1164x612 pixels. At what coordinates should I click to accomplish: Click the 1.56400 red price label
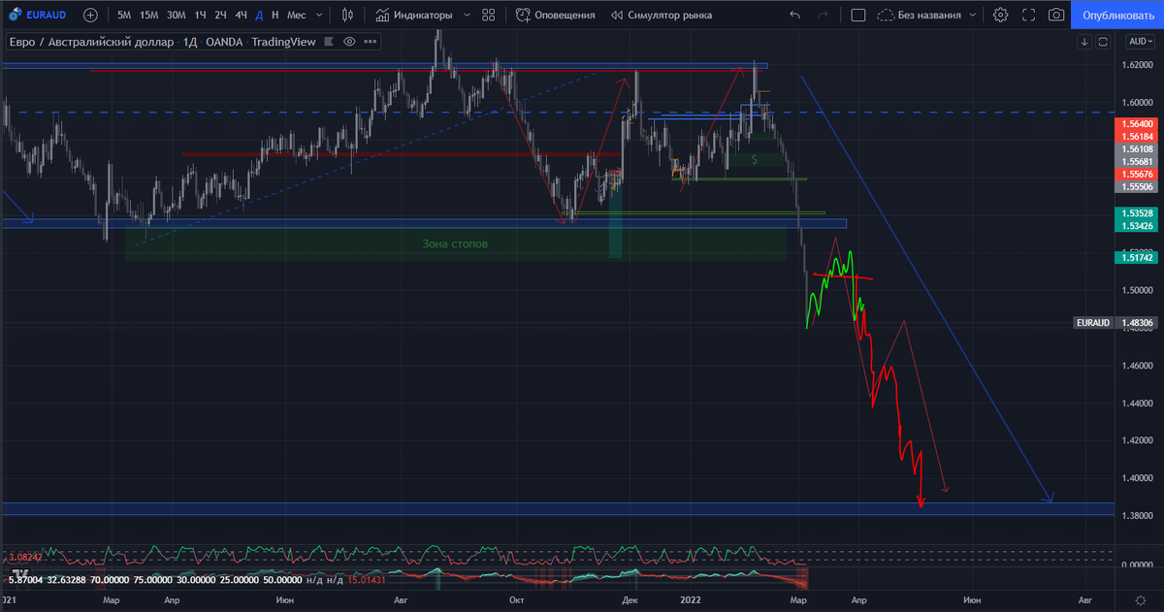[x=1137, y=124]
